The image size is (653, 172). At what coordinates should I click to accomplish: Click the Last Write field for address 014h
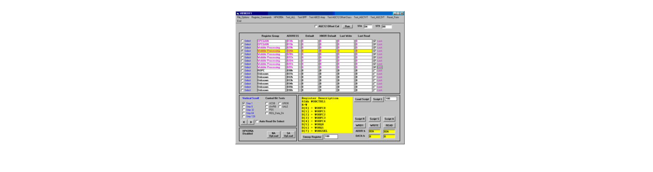[x=346, y=41]
